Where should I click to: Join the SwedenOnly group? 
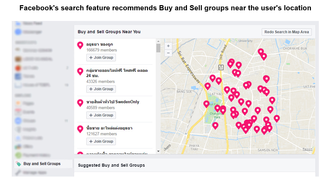(101, 115)
